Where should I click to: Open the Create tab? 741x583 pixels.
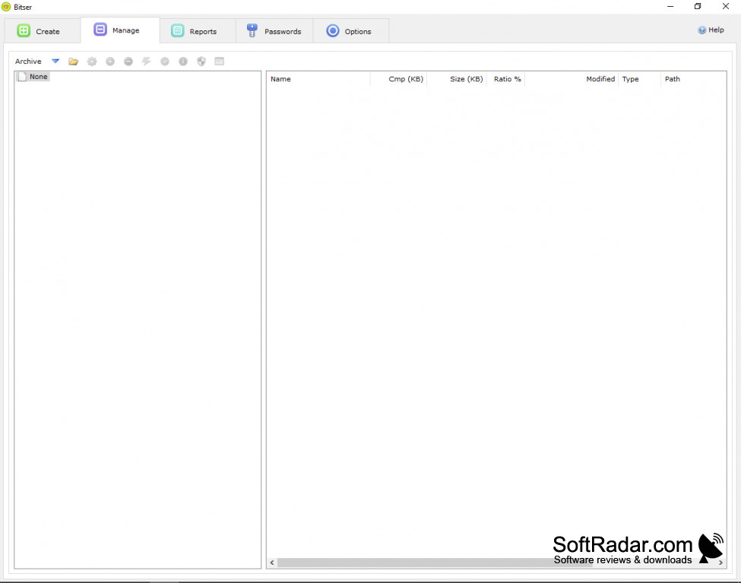point(42,31)
